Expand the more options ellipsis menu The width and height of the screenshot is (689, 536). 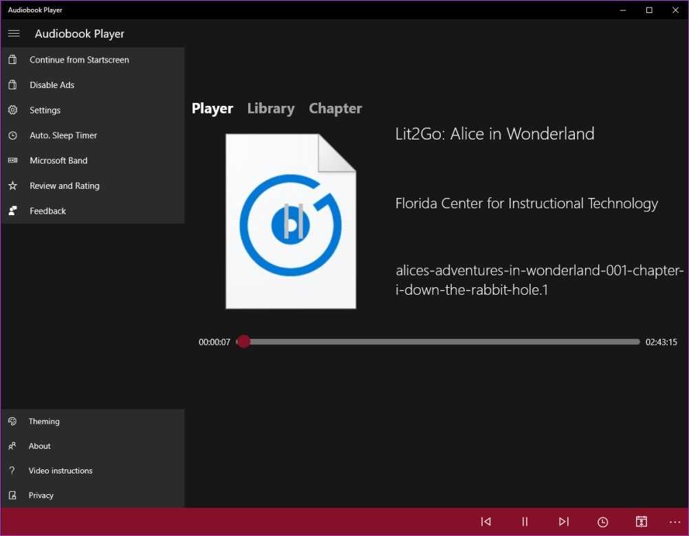pyautogui.click(x=674, y=522)
